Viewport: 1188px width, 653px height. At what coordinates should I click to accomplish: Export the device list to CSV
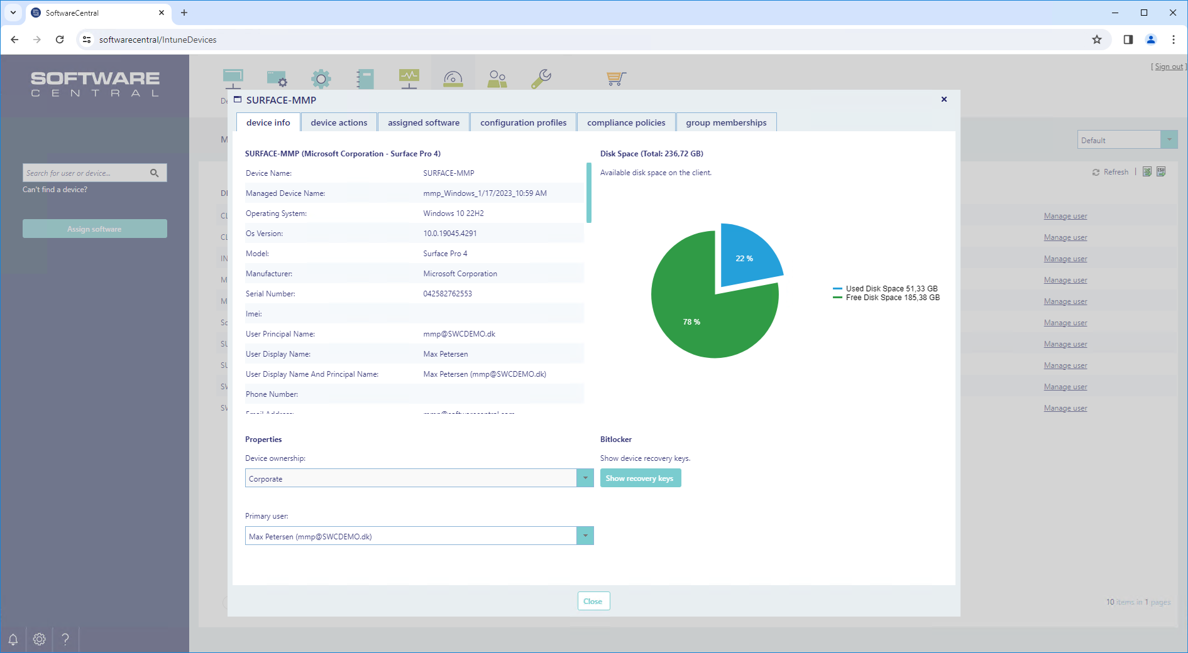coord(1161,172)
